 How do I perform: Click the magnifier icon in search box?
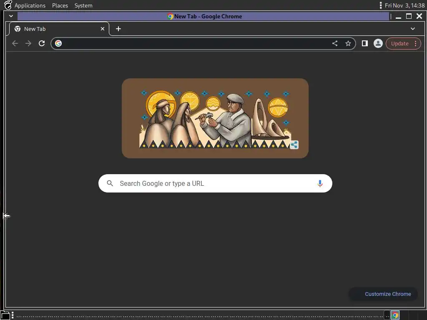tap(110, 183)
